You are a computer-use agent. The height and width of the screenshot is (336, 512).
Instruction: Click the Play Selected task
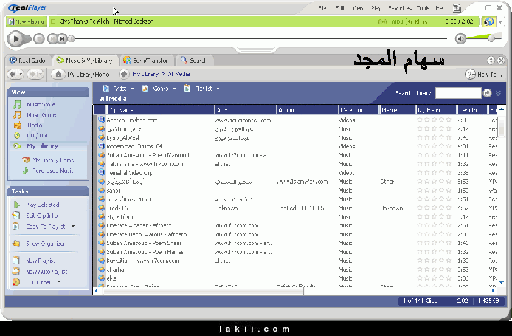(43, 205)
